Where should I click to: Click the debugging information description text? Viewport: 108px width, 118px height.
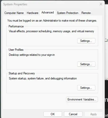pos(43,78)
